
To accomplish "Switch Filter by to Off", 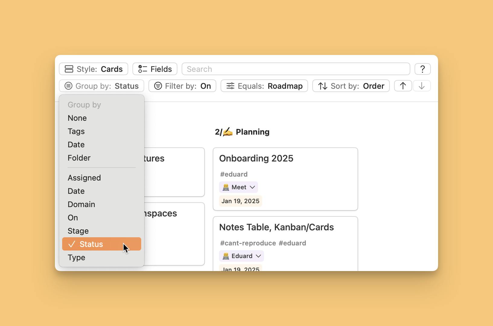I will coord(206,86).
